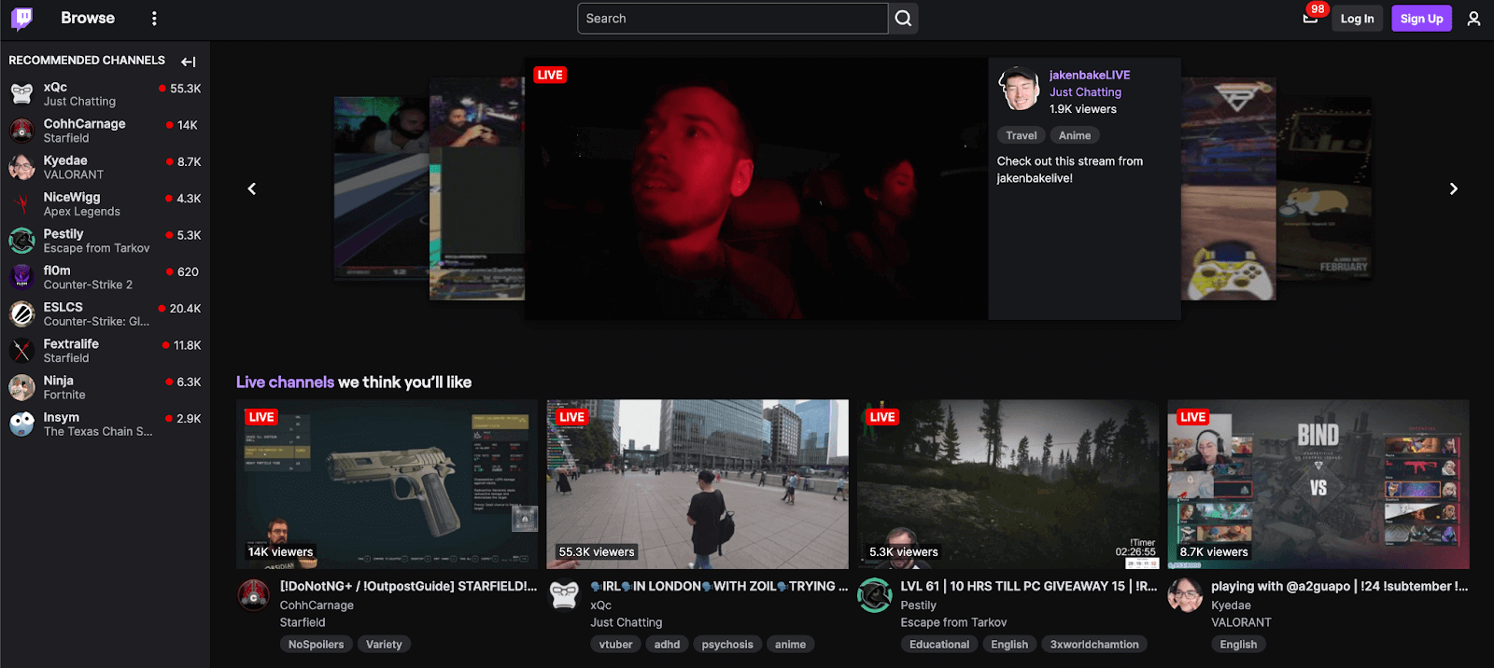
Task: Click CohhCarnage avatar below Starfield stream card
Action: (x=254, y=595)
